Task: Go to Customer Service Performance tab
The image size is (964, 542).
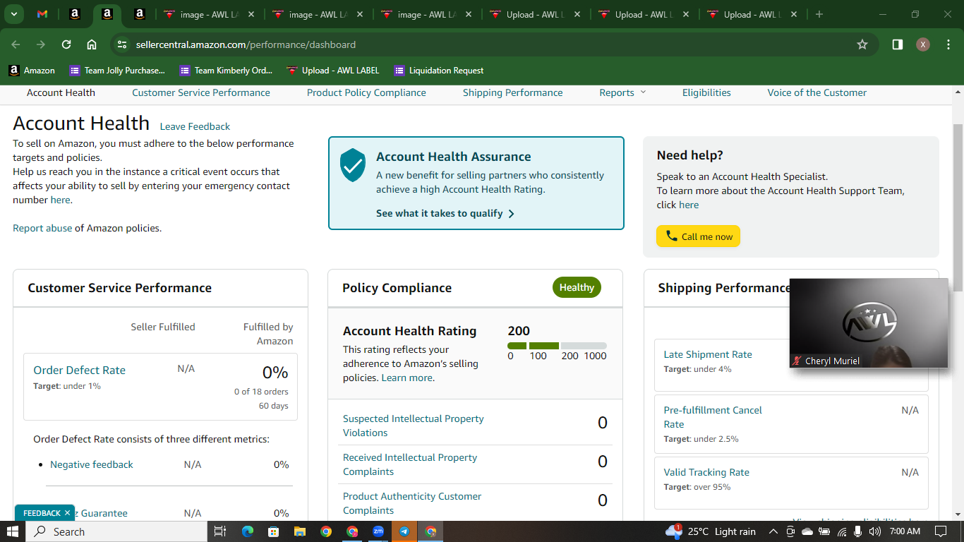Action: click(201, 92)
